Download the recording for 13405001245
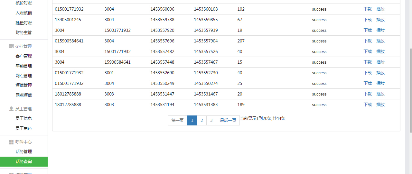 368,20
